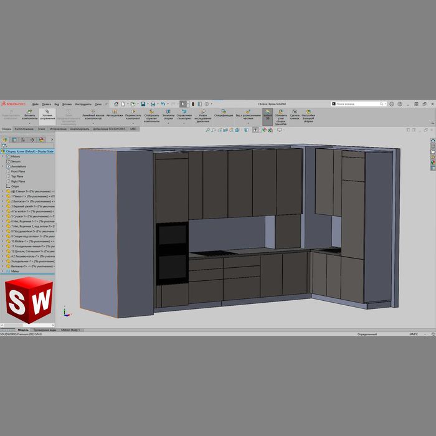Open DisplayManager color-ball tab icon
Viewport: 436px width, 436px height.
[42, 140]
